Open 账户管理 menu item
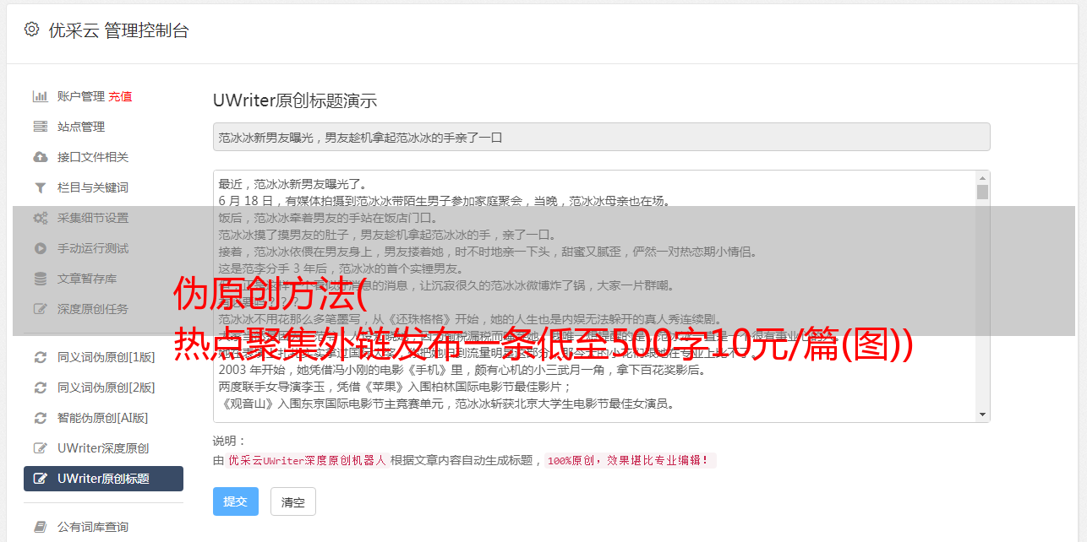Screen dimensions: 1087x542 click(x=81, y=96)
